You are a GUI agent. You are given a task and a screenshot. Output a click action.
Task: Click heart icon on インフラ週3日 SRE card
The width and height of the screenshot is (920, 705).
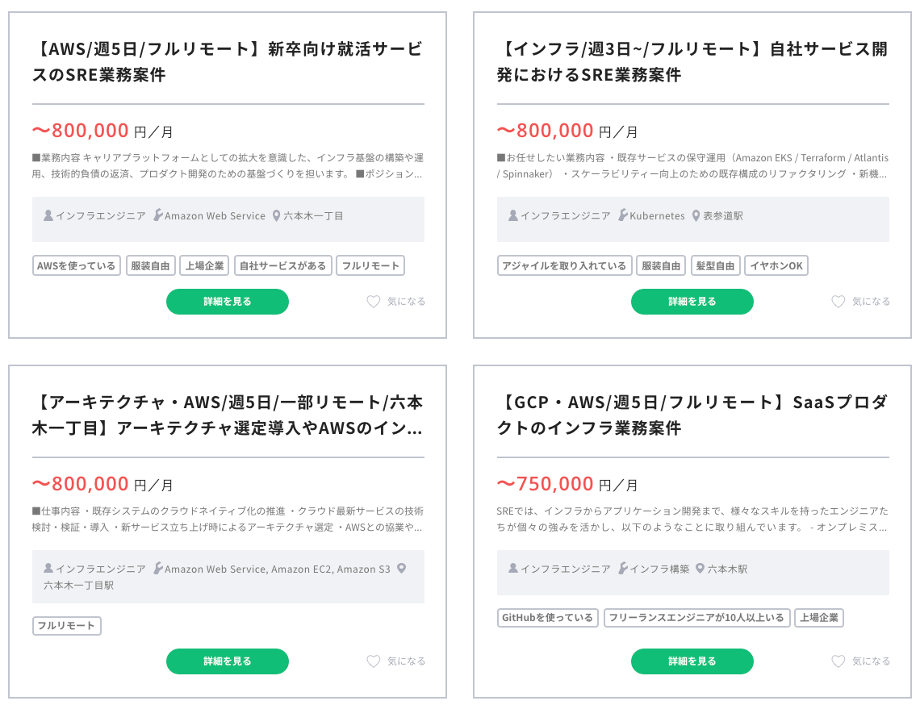(838, 302)
